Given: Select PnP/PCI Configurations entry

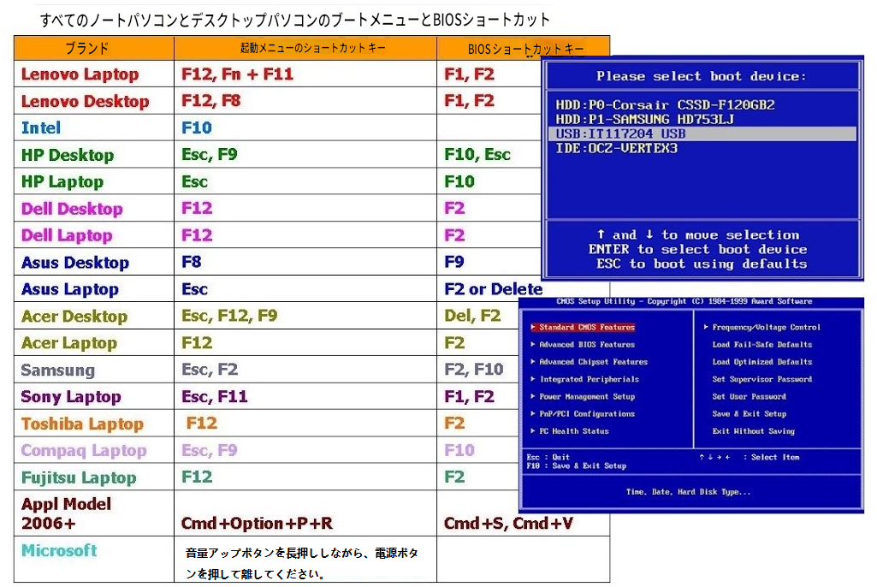Looking at the screenshot, I should tap(583, 414).
